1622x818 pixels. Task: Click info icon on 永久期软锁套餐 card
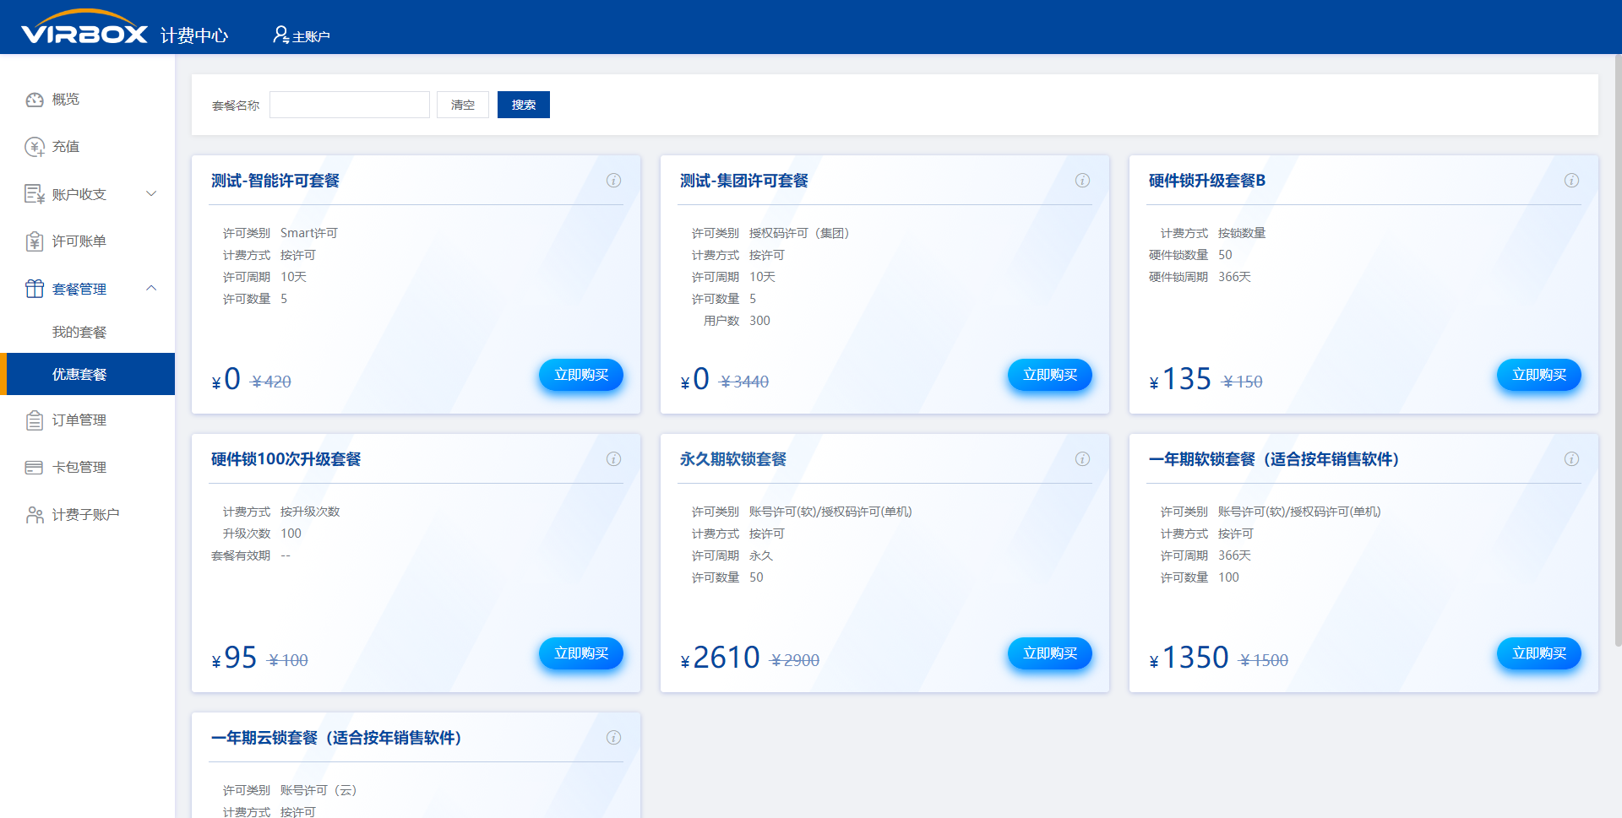1083,459
